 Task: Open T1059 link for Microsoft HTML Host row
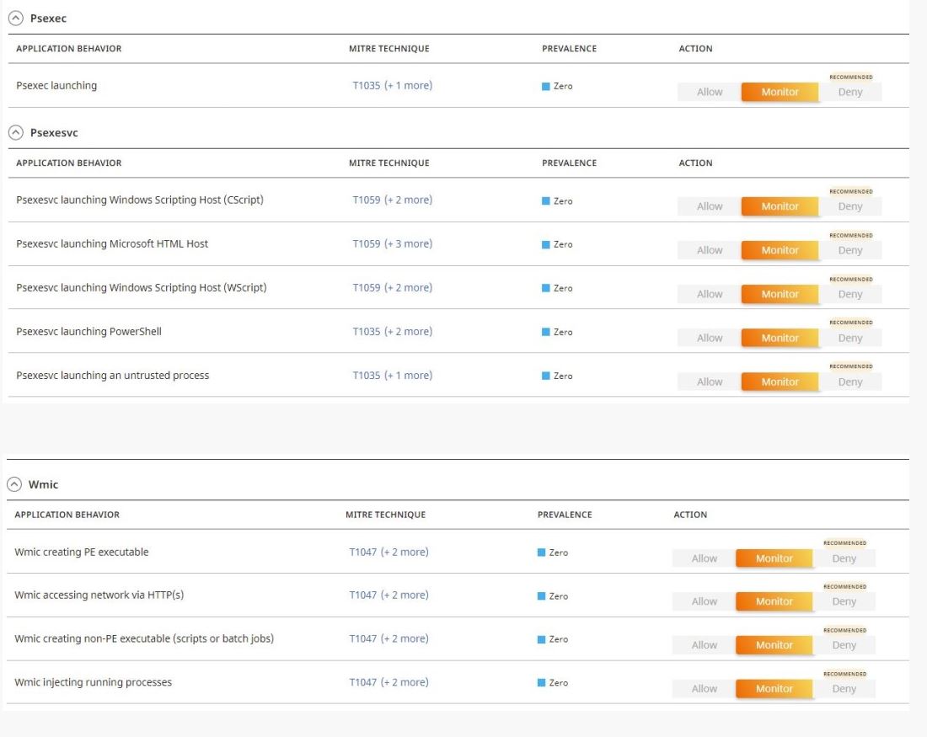[367, 244]
